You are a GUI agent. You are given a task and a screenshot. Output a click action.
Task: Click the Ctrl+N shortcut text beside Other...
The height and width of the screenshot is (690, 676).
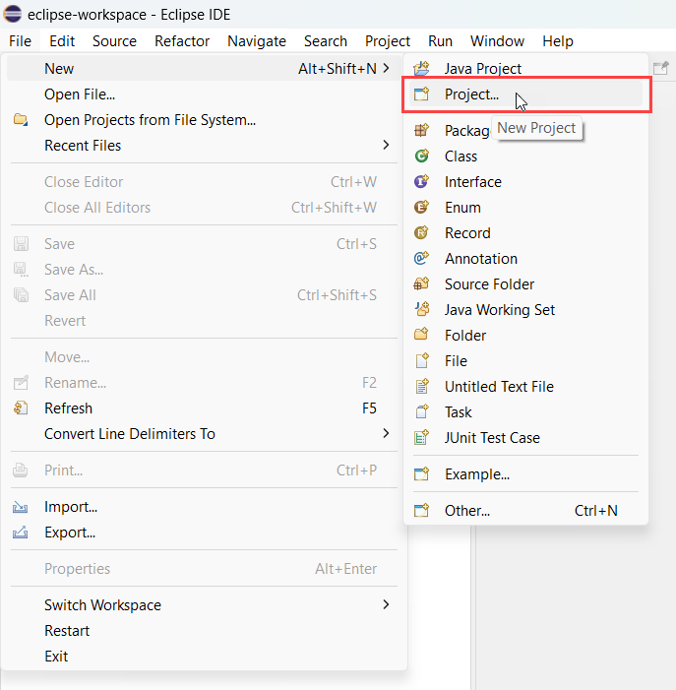[596, 511]
